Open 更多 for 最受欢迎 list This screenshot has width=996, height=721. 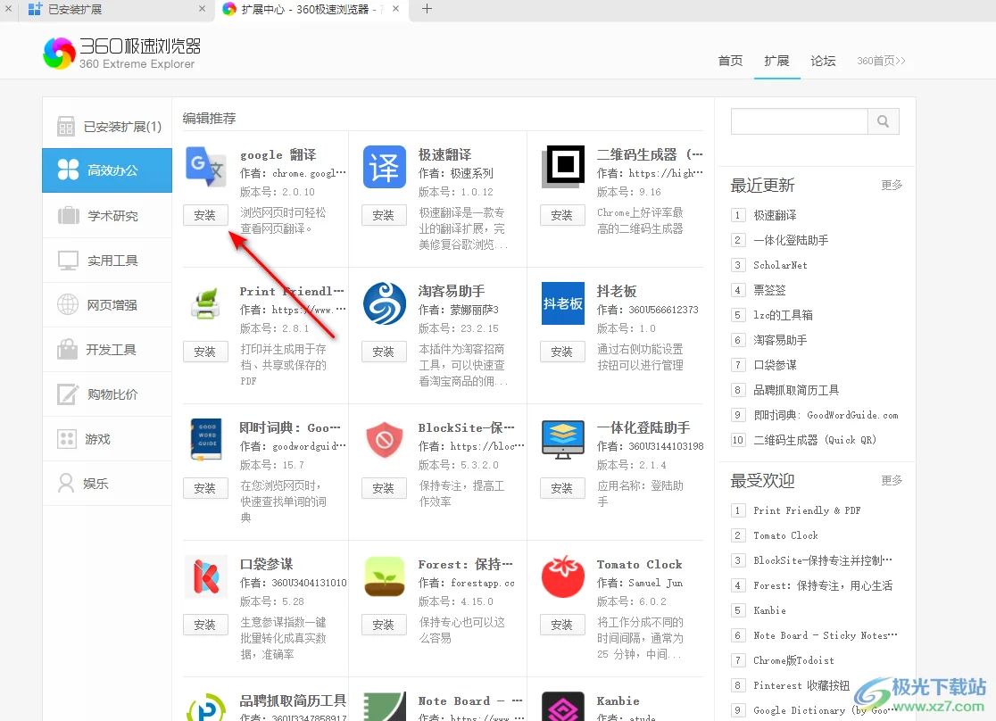(892, 480)
